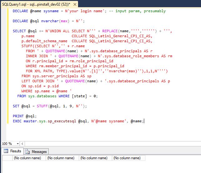
Task: Click the results grid corner header cell
Action: point(7,158)
